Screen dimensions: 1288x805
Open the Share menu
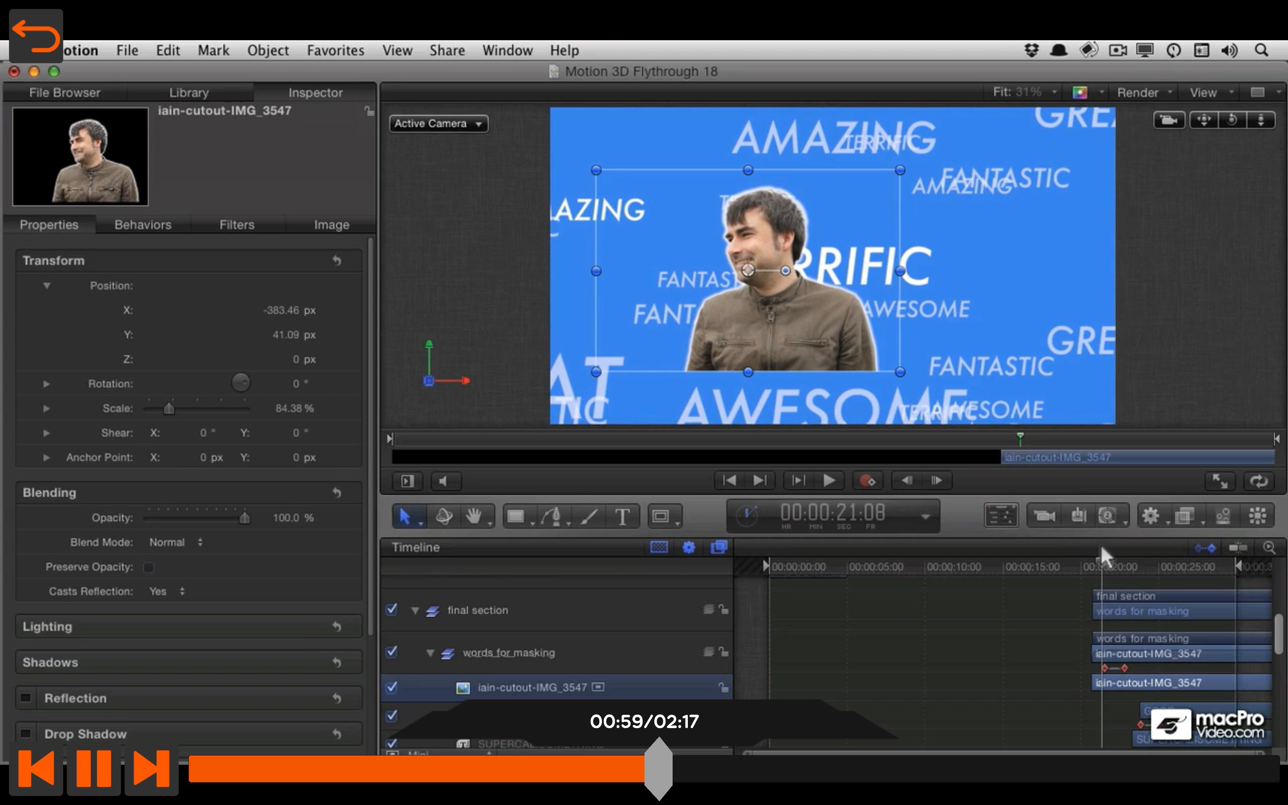[447, 50]
